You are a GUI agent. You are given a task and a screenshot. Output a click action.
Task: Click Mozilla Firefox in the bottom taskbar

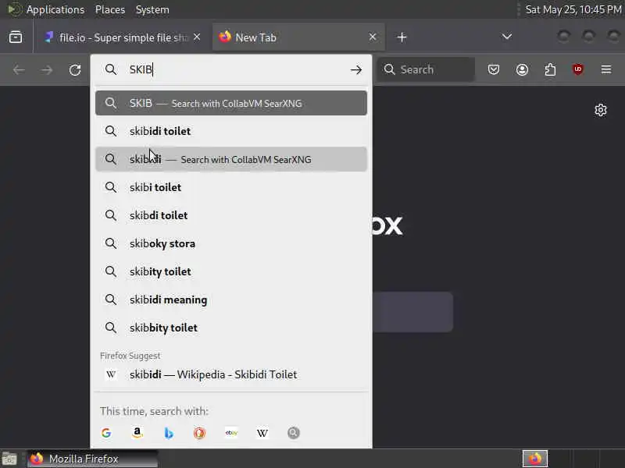[x=92, y=459]
